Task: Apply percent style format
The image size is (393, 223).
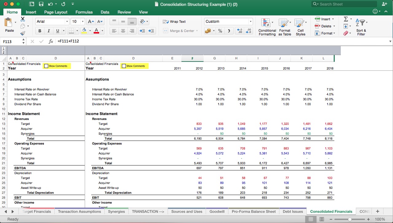Action: click(x=220, y=31)
